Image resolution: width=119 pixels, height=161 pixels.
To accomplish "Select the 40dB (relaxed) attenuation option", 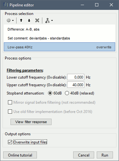I will pyautogui.click(x=67, y=93).
